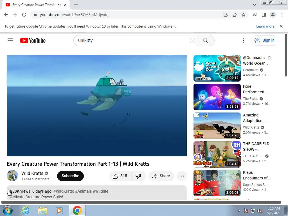
Task: Click the Supa Strikas channel name
Action: pyautogui.click(x=256, y=184)
